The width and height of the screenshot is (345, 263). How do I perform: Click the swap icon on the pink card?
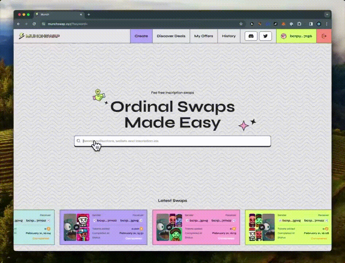[169, 227]
